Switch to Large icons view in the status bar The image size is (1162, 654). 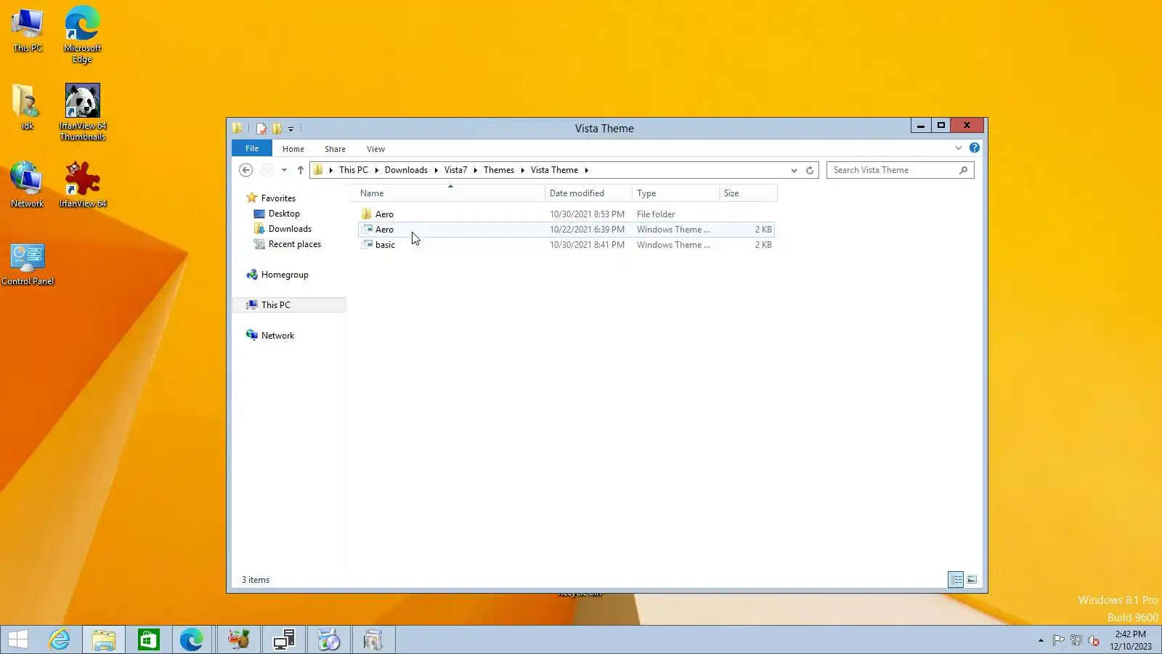[972, 579]
